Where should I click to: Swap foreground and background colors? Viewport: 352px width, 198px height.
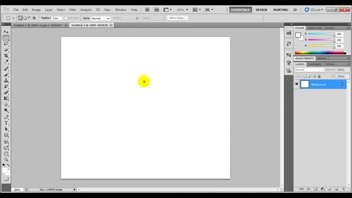tap(8, 165)
